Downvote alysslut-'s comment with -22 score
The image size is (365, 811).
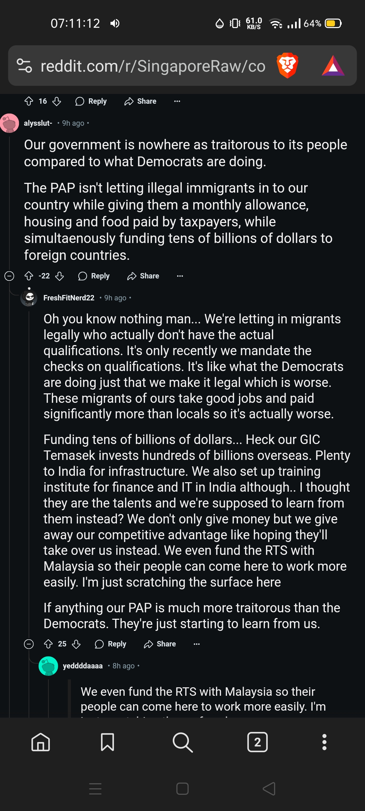[59, 276]
